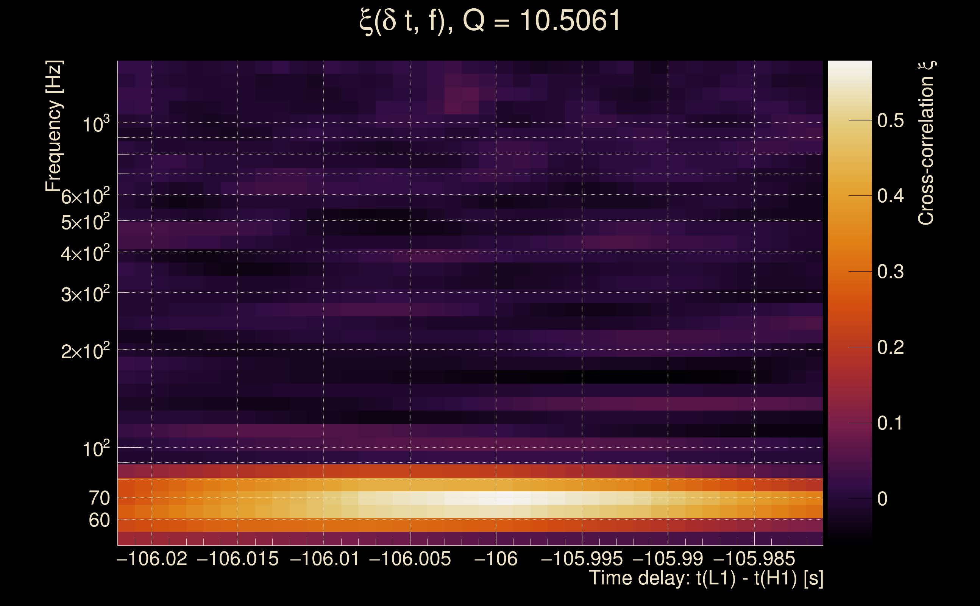Click the 60 frequency axis tick label

click(x=99, y=520)
